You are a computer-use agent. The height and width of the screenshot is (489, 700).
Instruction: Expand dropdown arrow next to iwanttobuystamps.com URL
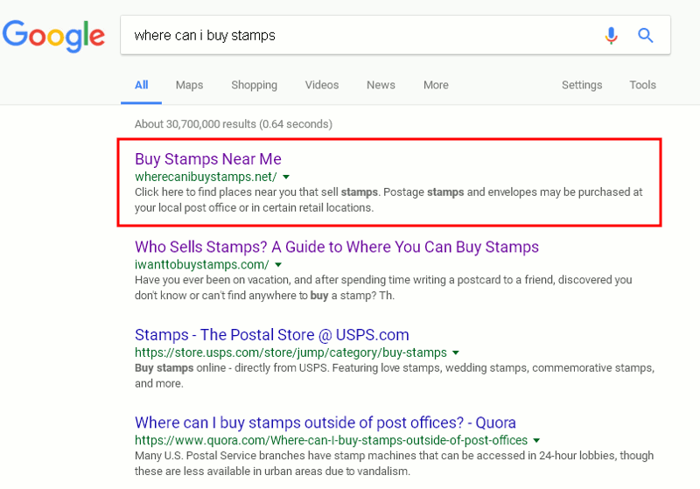(278, 265)
